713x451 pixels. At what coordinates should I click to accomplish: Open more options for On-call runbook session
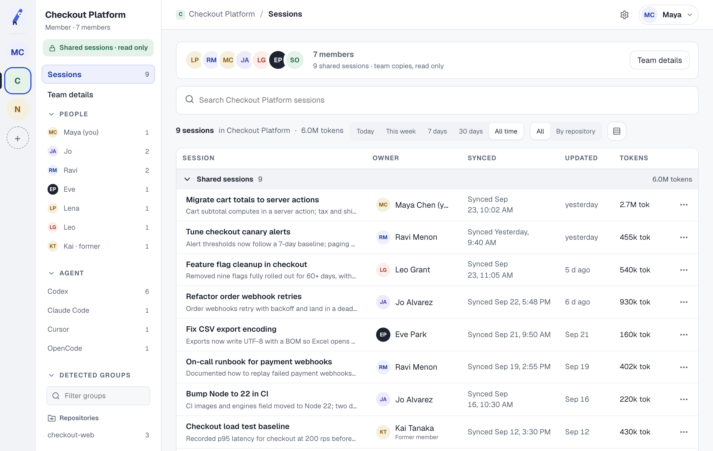click(684, 367)
